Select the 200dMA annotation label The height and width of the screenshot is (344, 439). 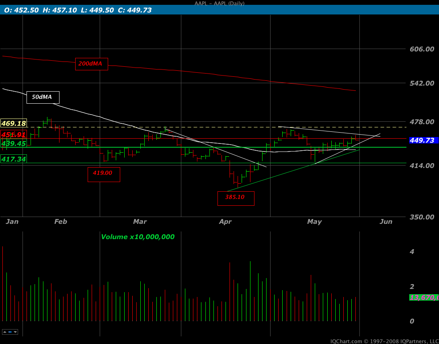pyautogui.click(x=92, y=64)
